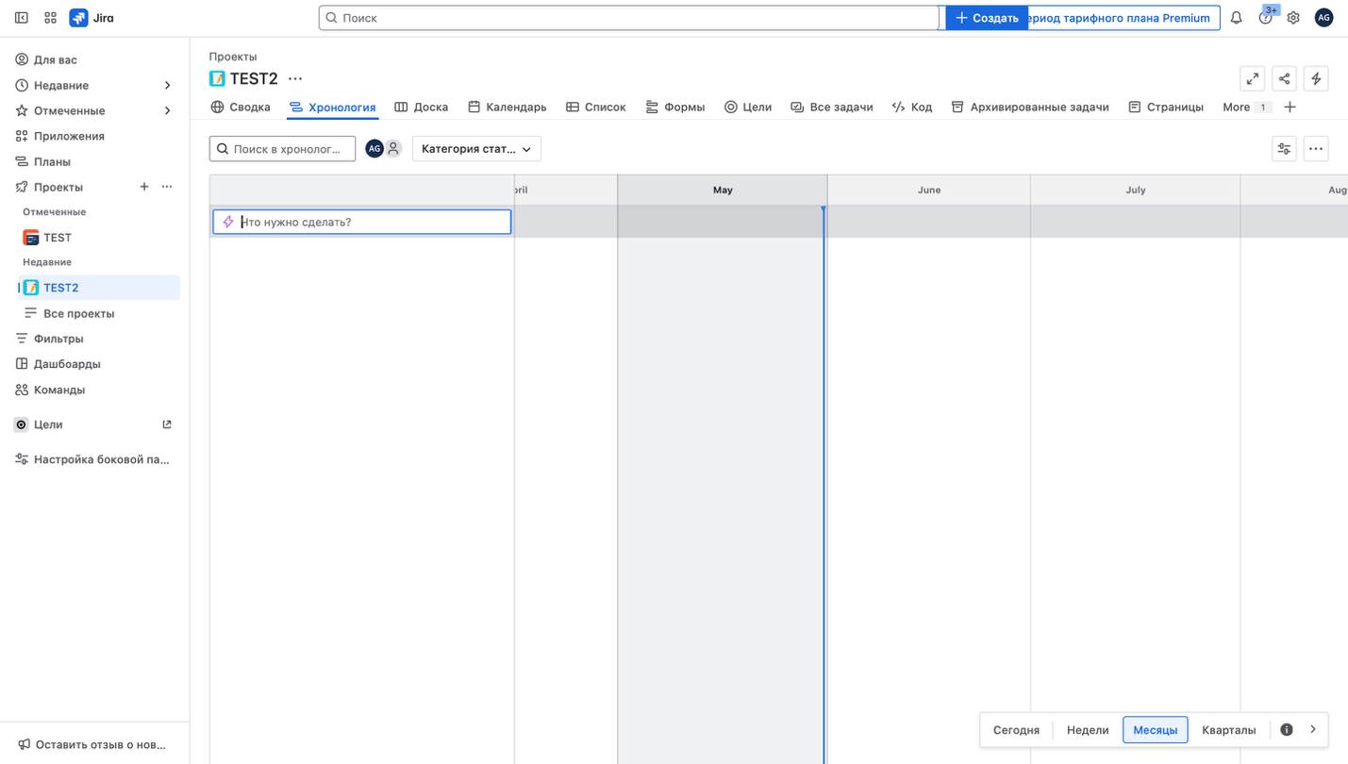Image resolution: width=1348 pixels, height=764 pixels.
Task: Open timeline view settings sliders icon
Action: 1284,149
